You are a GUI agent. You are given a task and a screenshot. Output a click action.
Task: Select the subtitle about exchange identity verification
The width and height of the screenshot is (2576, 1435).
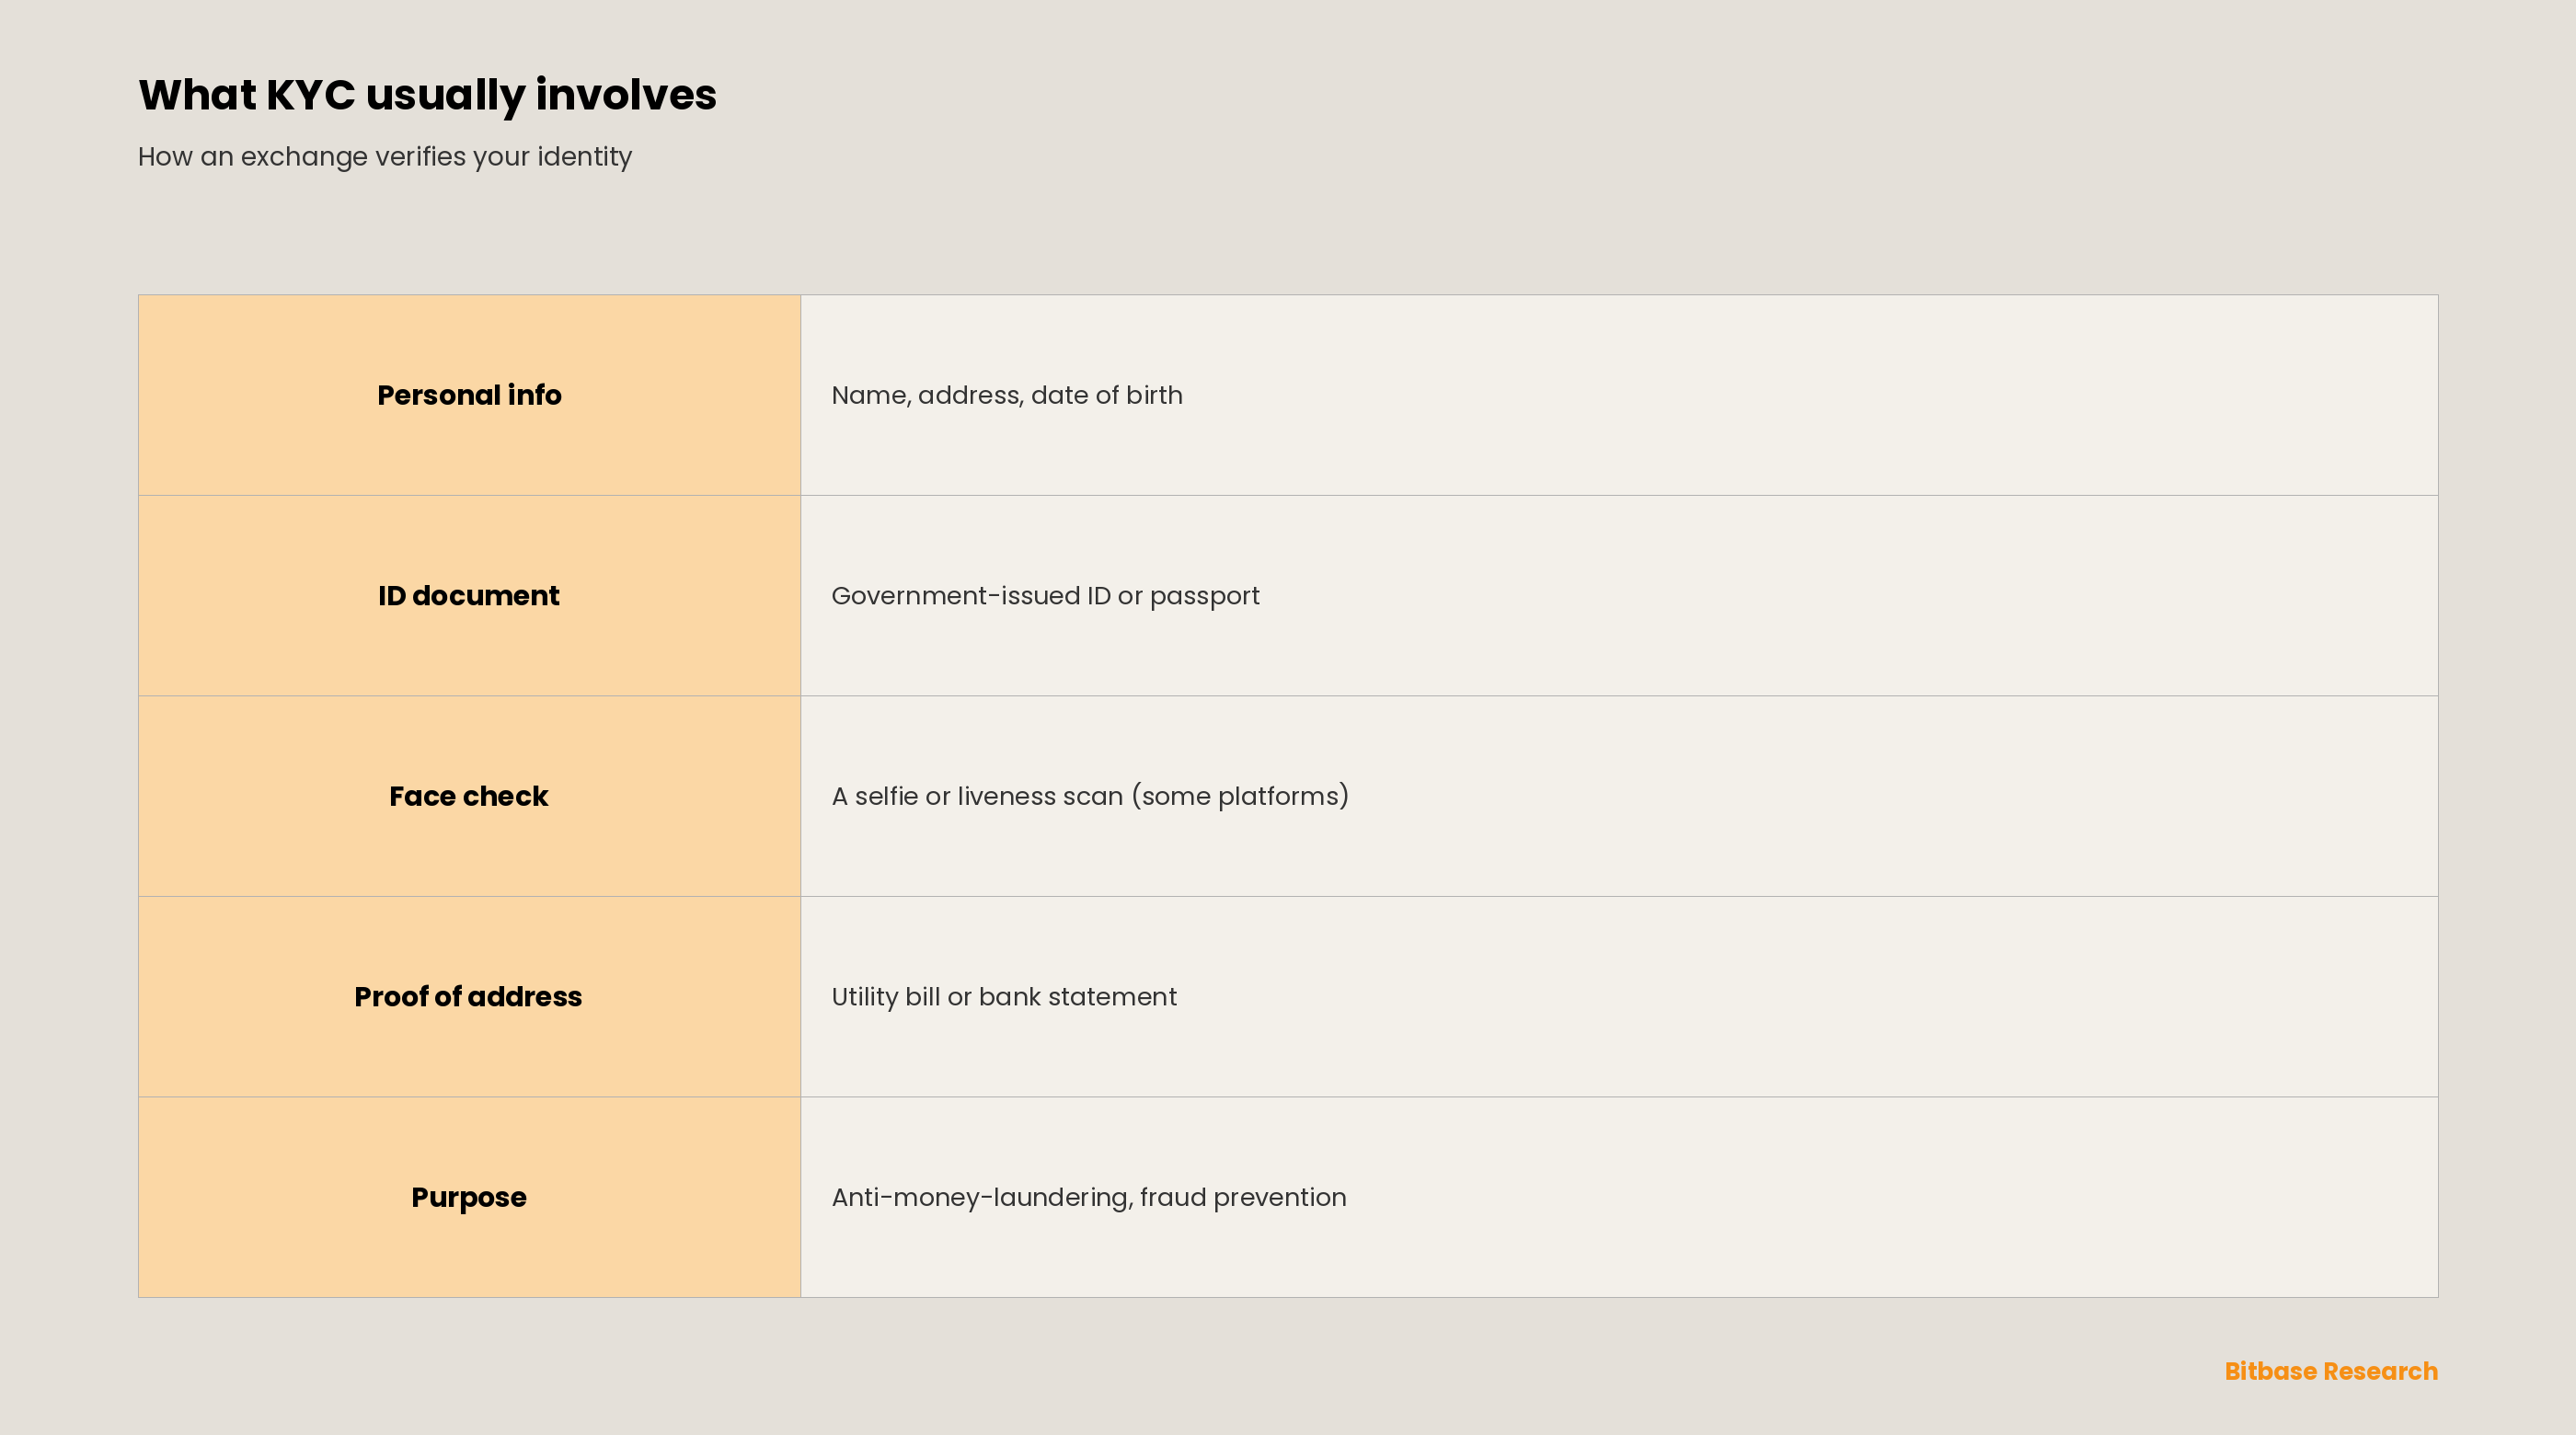coord(385,157)
